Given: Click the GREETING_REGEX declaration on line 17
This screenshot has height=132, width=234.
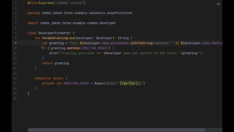Looking at the screenshot, I should (76, 83).
